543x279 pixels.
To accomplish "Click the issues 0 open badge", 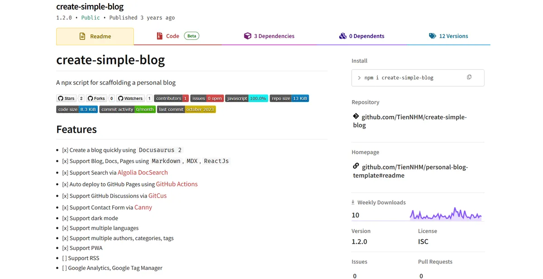I will click(207, 98).
